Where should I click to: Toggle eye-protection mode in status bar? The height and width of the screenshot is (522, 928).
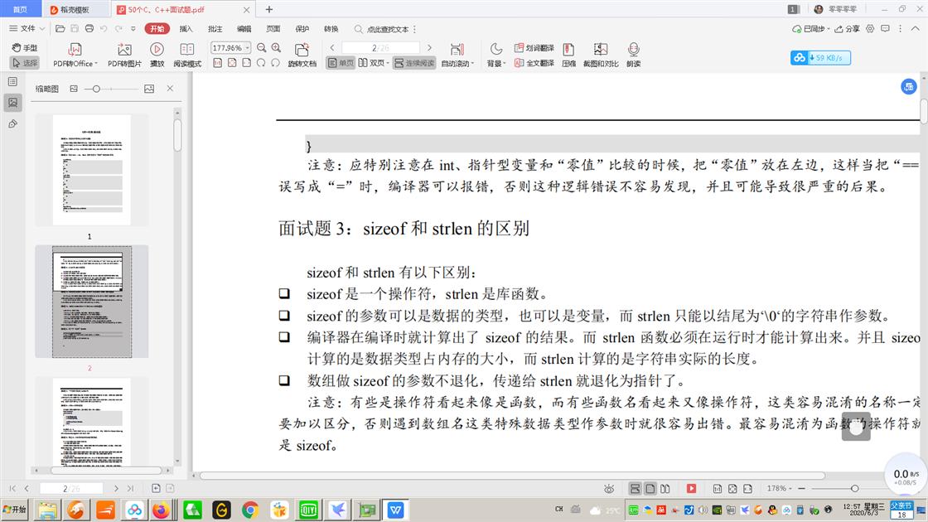[608, 488]
